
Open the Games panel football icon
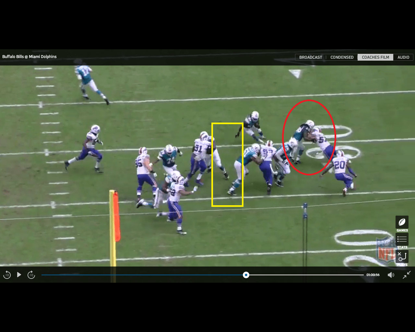[402, 222]
